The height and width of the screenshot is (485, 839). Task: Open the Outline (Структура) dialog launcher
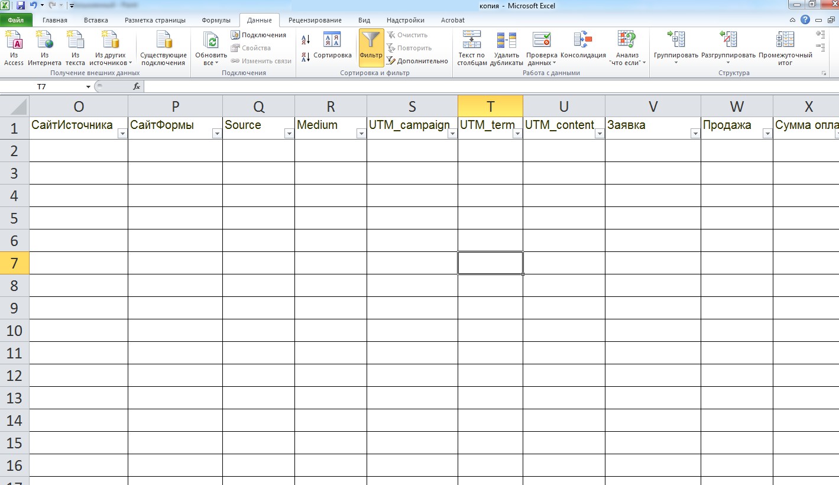coord(824,73)
